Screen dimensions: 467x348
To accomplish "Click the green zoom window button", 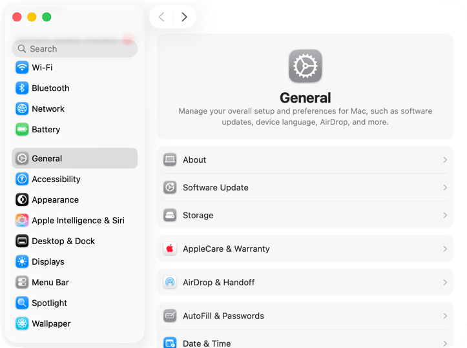I will coord(47,17).
